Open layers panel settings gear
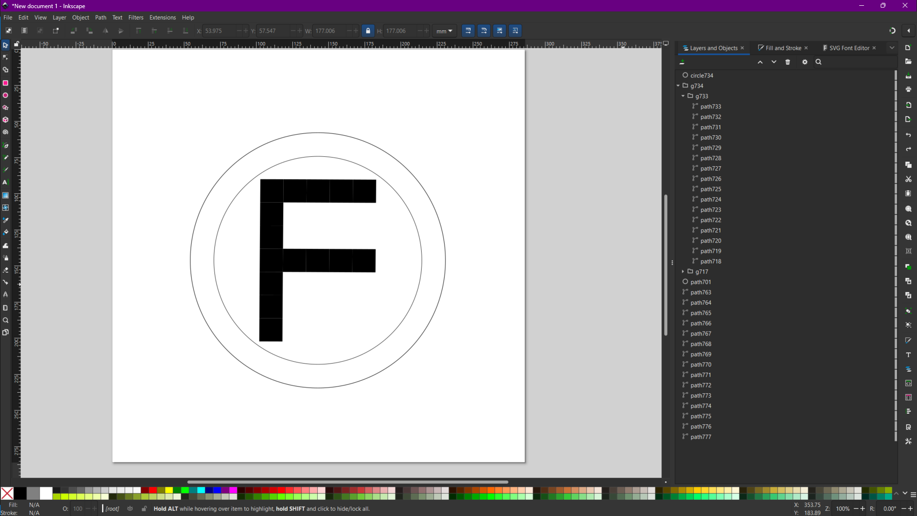The height and width of the screenshot is (516, 917). [805, 62]
